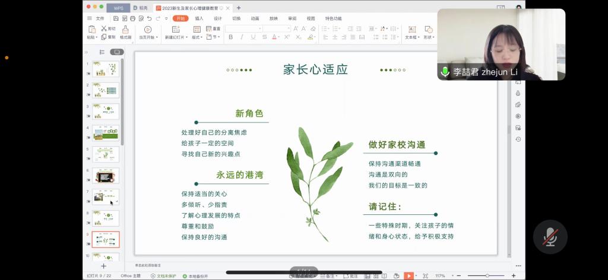The image size is (608, 280).
Task: Click the Bold formatting icon
Action: coord(231,37)
